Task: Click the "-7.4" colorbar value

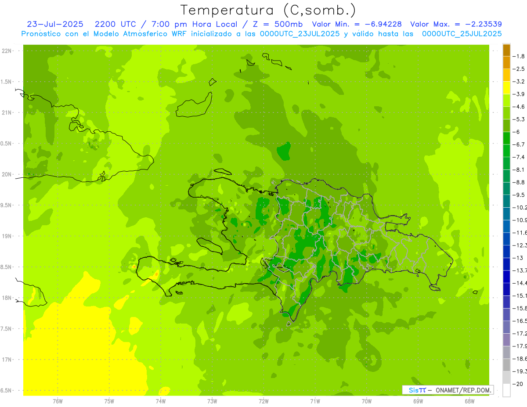Action: (x=519, y=157)
